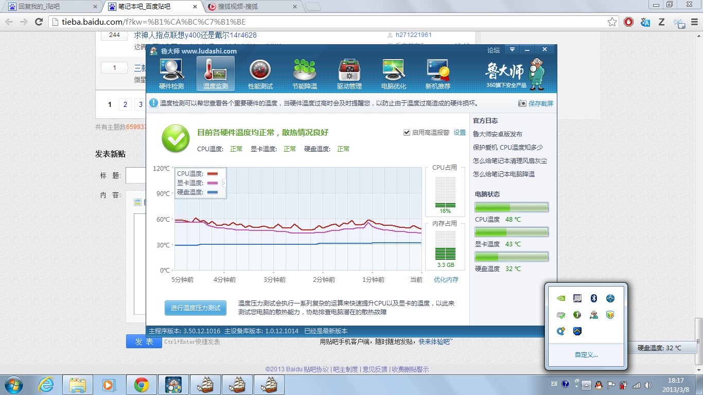Bookmark page with the star icon
703x395 pixels.
[612, 22]
